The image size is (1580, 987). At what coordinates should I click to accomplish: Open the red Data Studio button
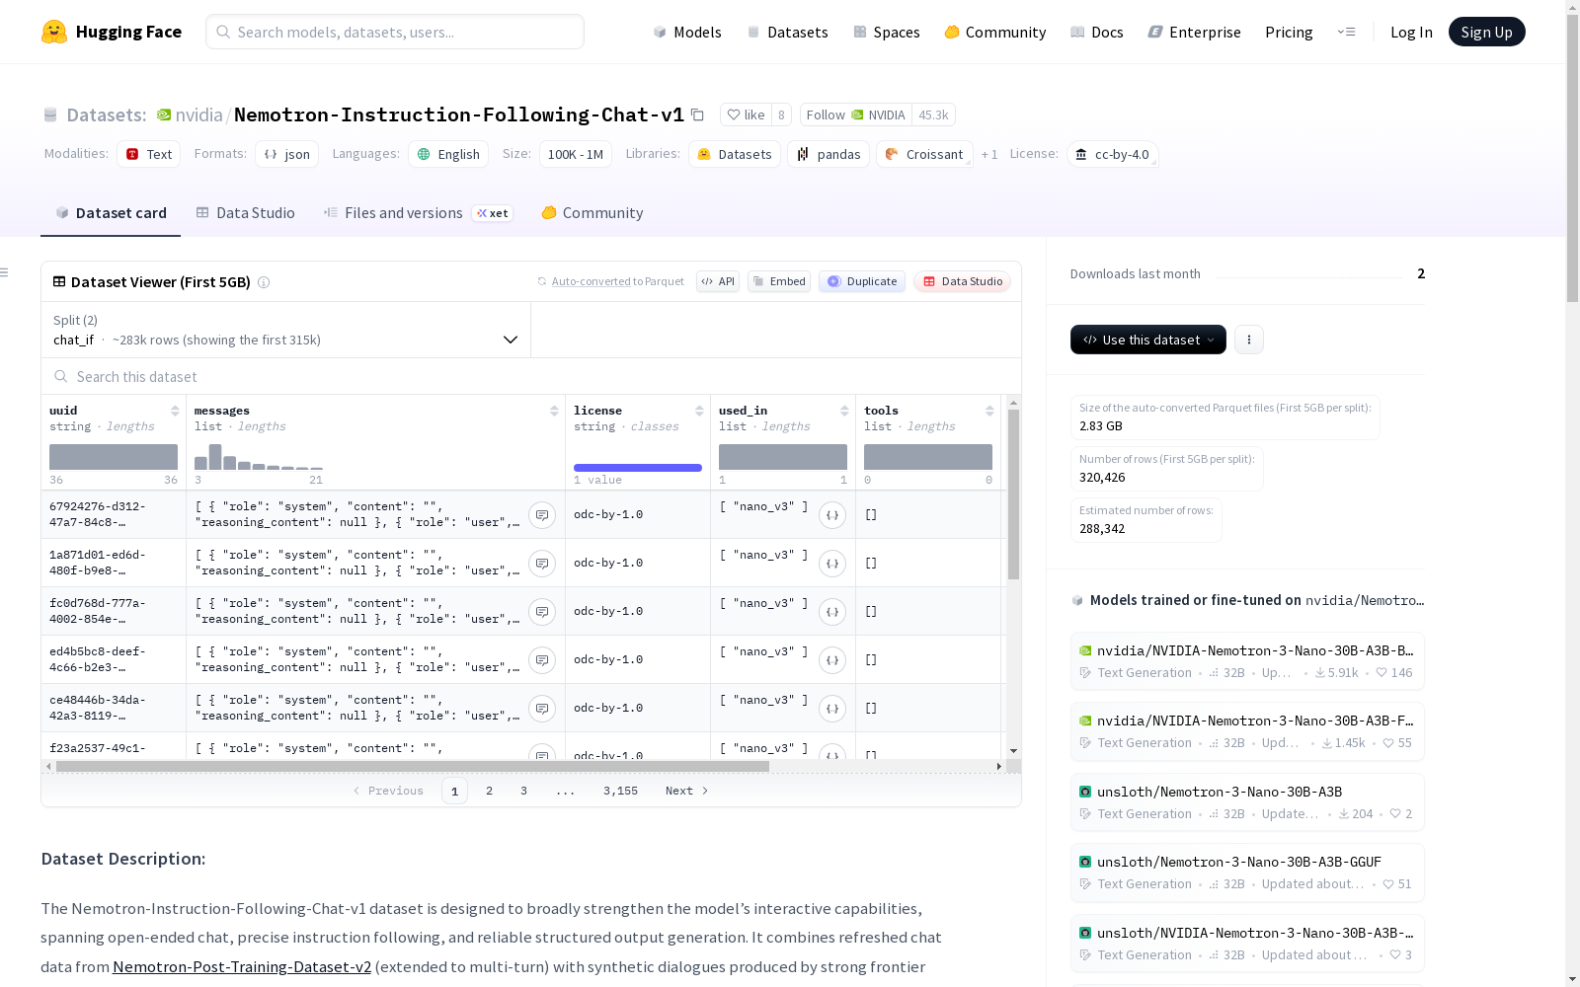click(962, 281)
